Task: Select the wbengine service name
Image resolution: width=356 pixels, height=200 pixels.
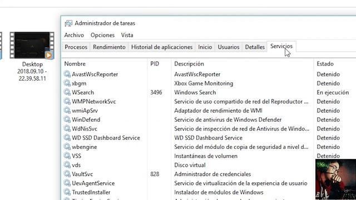Action: click(x=85, y=147)
